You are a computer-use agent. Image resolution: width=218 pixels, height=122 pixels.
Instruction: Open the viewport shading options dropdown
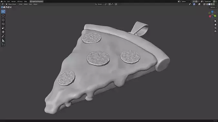tap(216, 4)
